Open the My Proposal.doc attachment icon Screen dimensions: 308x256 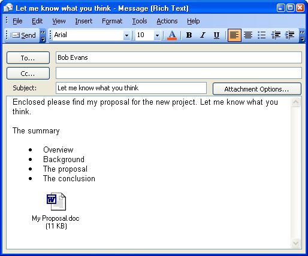click(56, 202)
